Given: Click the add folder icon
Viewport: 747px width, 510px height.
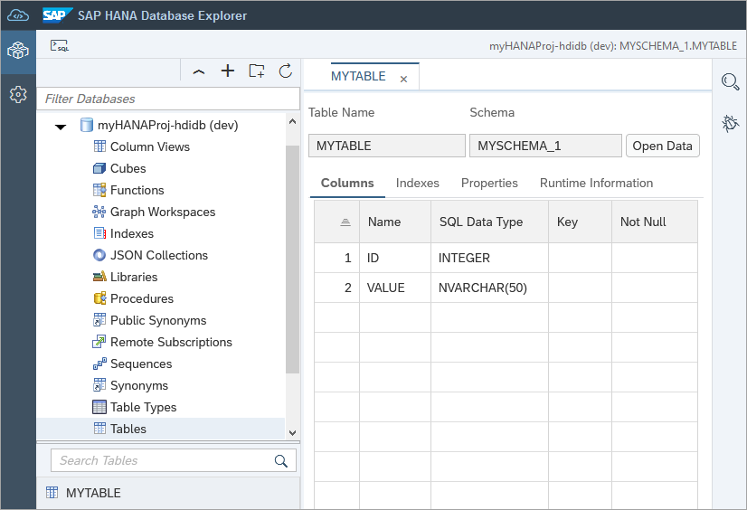Looking at the screenshot, I should [257, 71].
